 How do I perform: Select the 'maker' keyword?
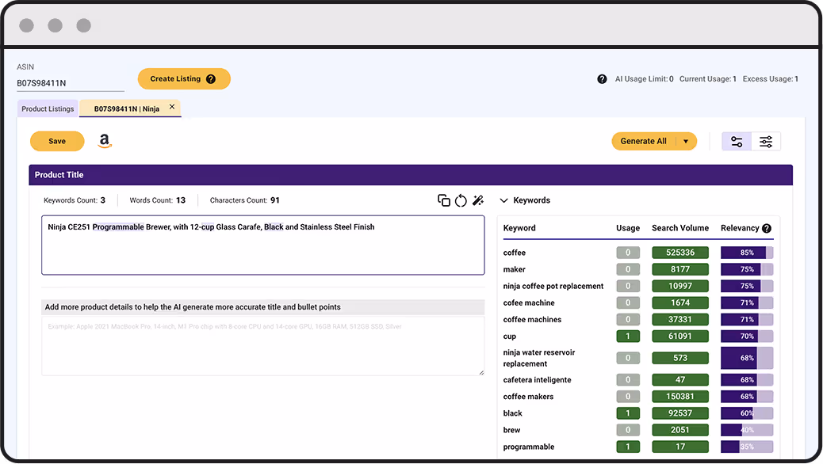click(x=515, y=269)
